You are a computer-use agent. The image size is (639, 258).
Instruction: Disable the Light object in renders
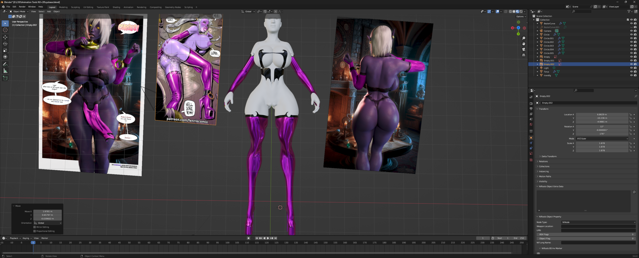tap(635, 68)
